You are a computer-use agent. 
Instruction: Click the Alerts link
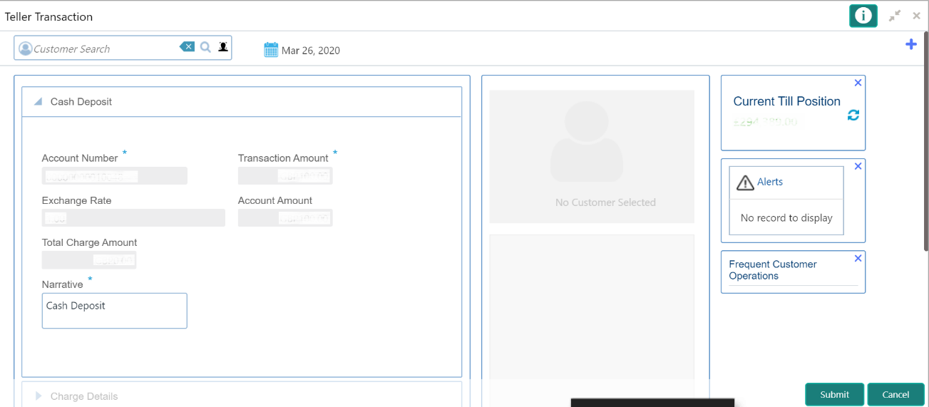tap(770, 182)
